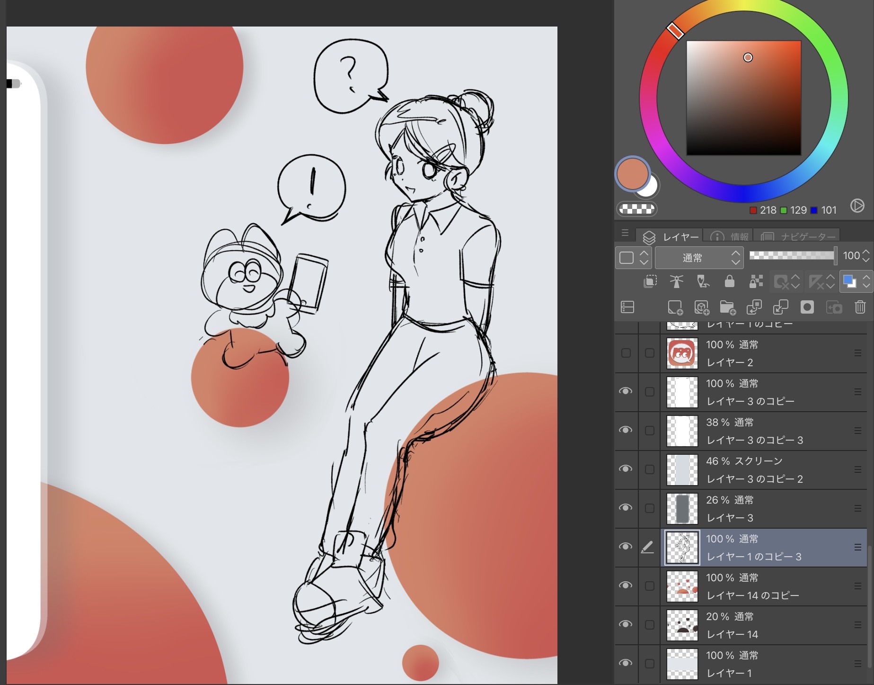Toggle the lock checkbox for bottom レイヤー 1

[x=650, y=664]
